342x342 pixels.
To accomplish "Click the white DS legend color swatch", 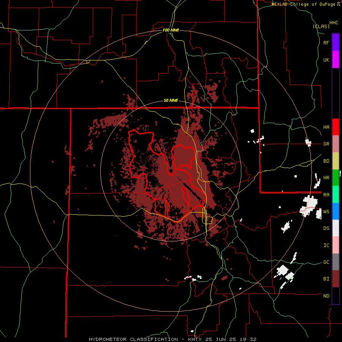I will [336, 228].
